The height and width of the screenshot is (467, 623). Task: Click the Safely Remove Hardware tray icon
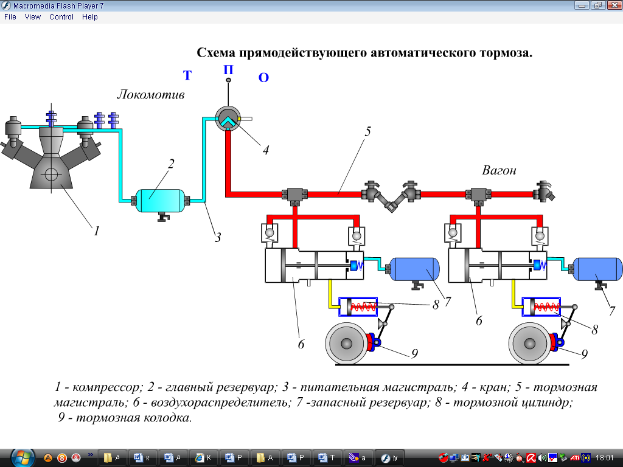(563, 458)
